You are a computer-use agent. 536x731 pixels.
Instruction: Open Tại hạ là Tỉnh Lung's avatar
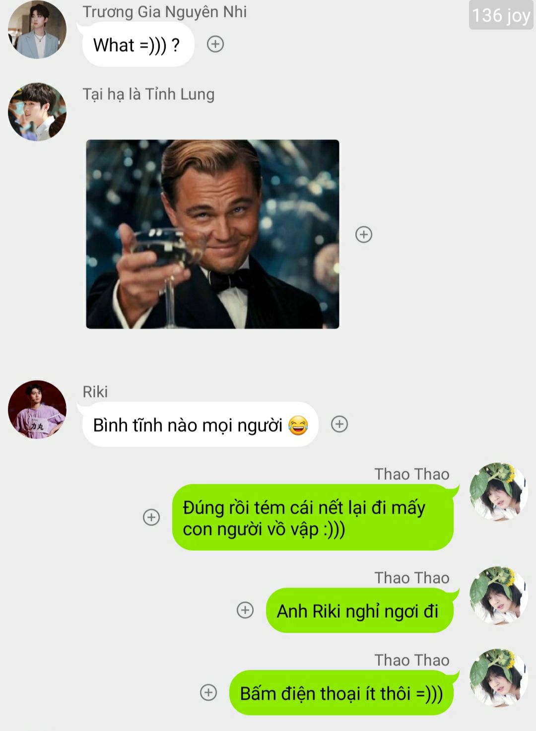(x=37, y=112)
